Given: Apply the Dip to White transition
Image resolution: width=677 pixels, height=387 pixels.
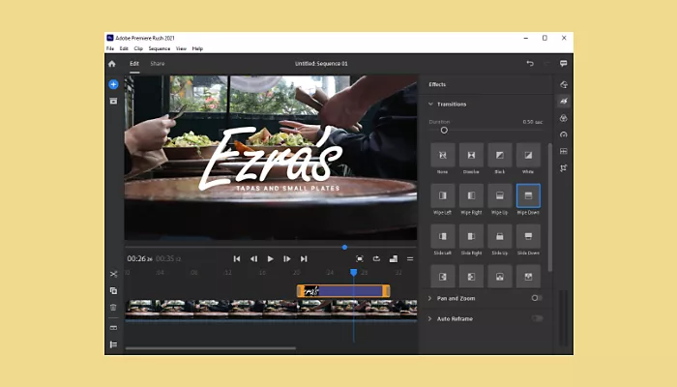Looking at the screenshot, I should point(528,155).
